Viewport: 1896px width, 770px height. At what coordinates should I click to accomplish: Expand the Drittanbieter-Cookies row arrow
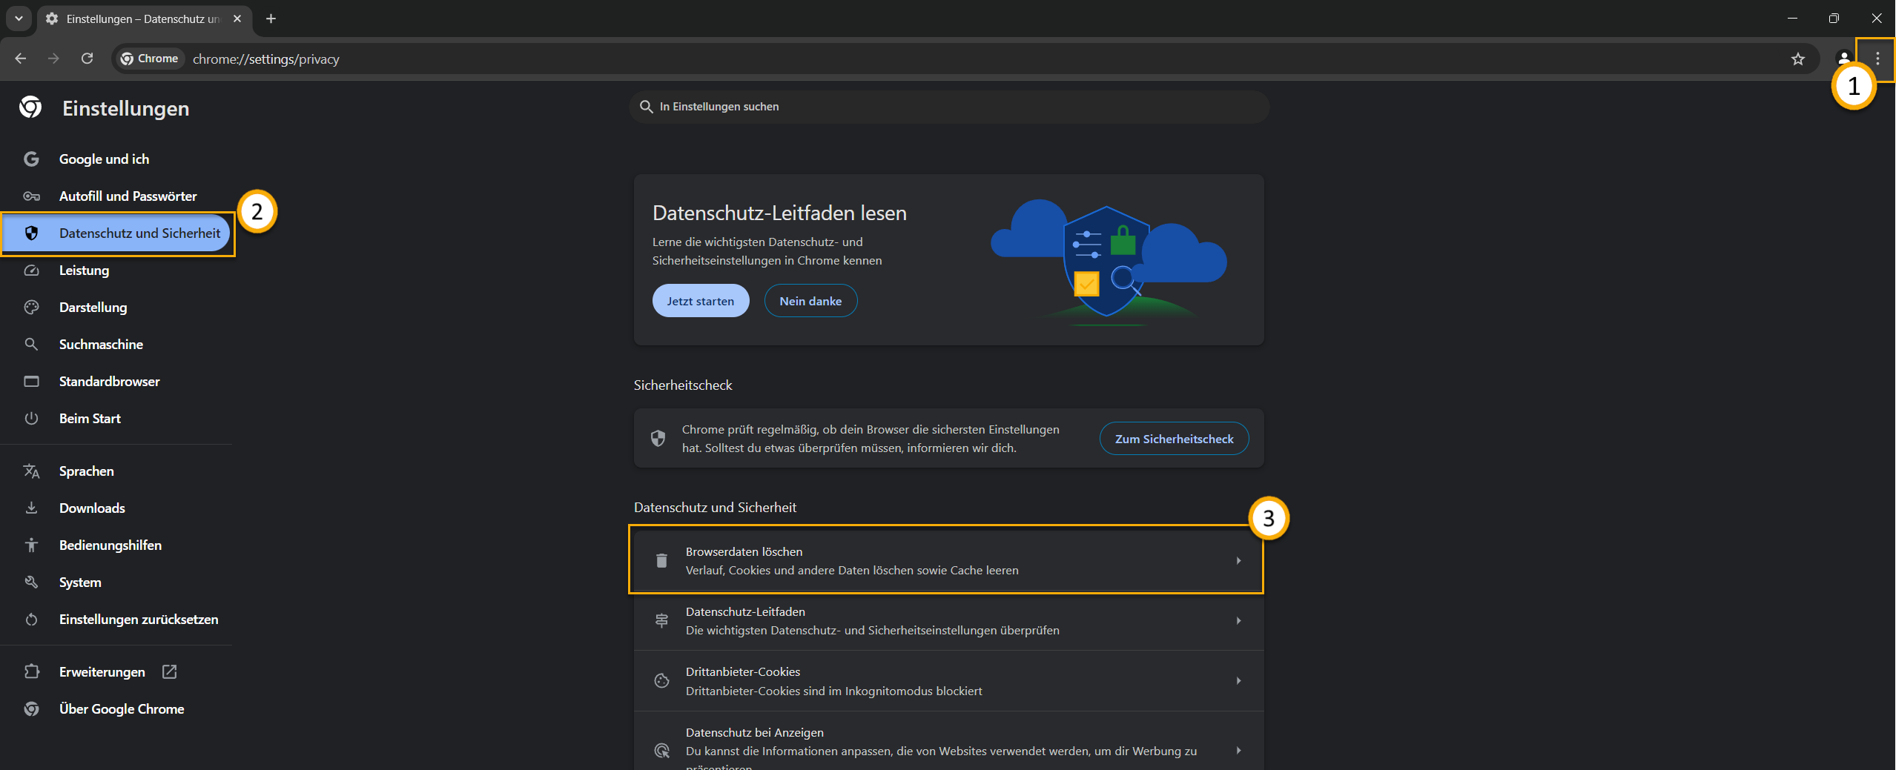click(x=1239, y=680)
